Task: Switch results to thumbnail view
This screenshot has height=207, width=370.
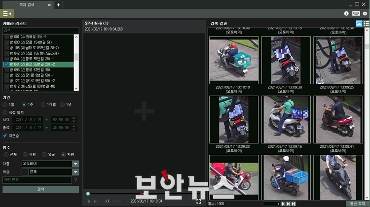Action: [359, 24]
